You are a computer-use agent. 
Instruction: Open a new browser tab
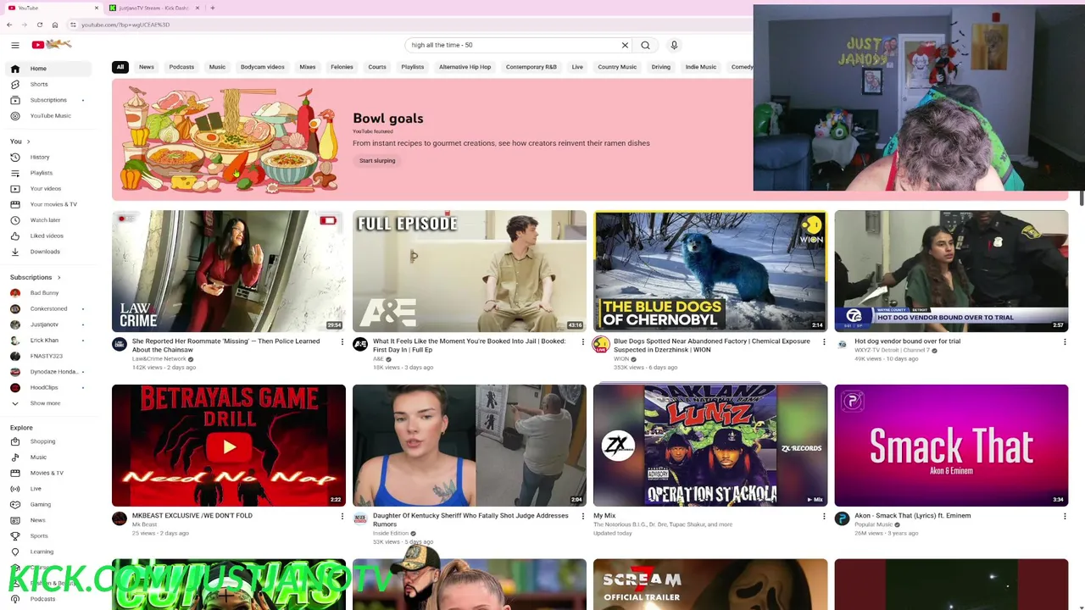coord(213,8)
